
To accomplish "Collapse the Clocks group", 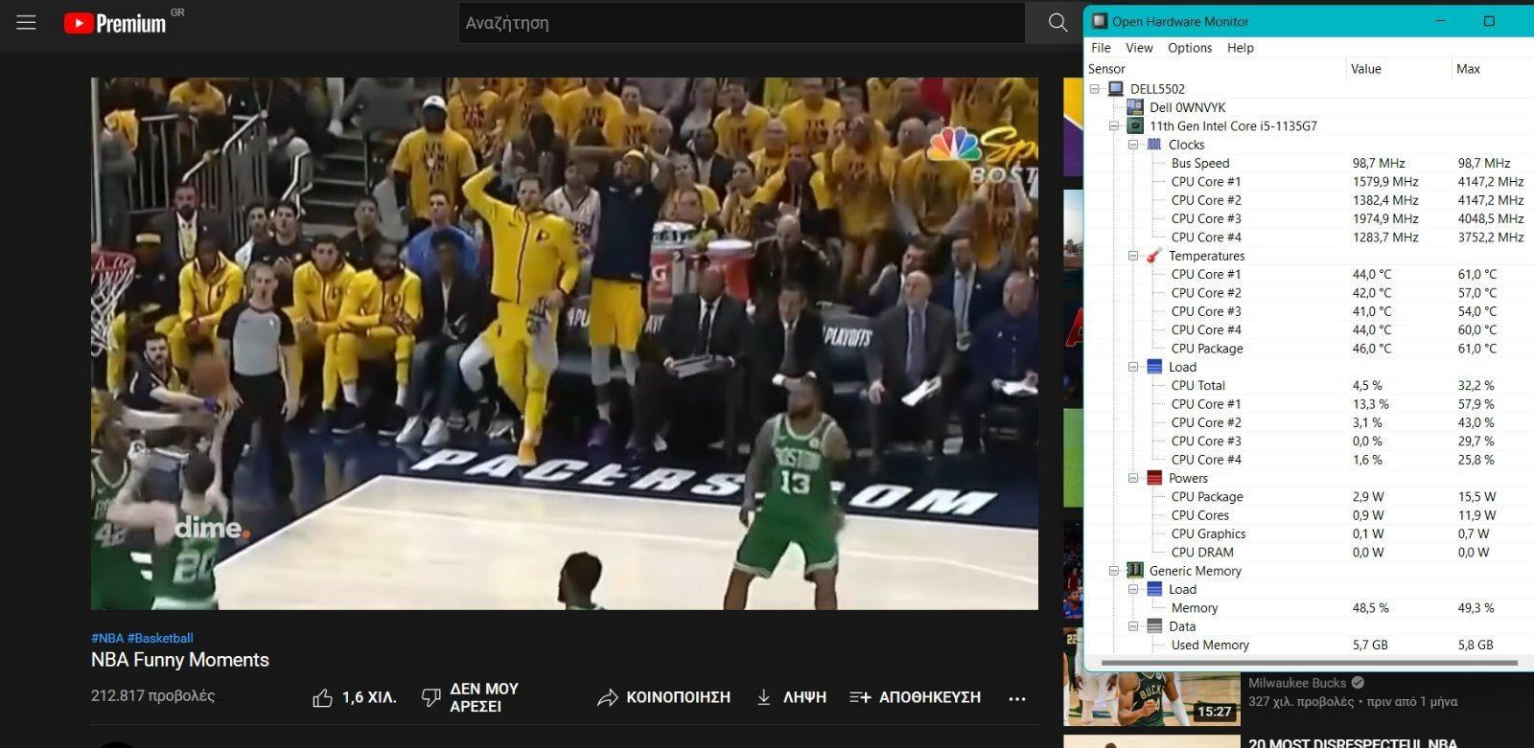I will click(x=1133, y=145).
